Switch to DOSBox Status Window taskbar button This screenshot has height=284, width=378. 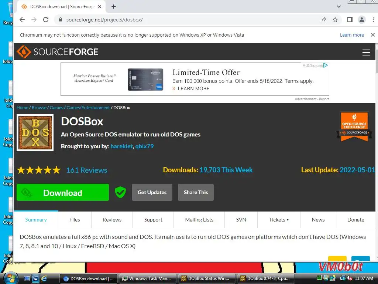(207, 278)
